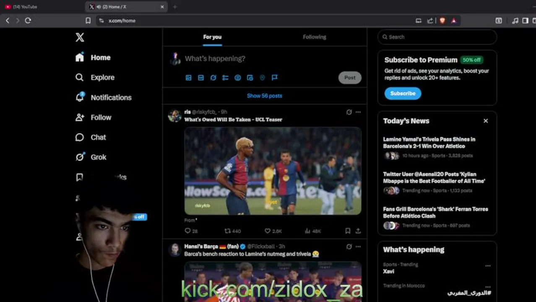The height and width of the screenshot is (302, 536).
Task: Open a new browser tab
Action: (175, 7)
